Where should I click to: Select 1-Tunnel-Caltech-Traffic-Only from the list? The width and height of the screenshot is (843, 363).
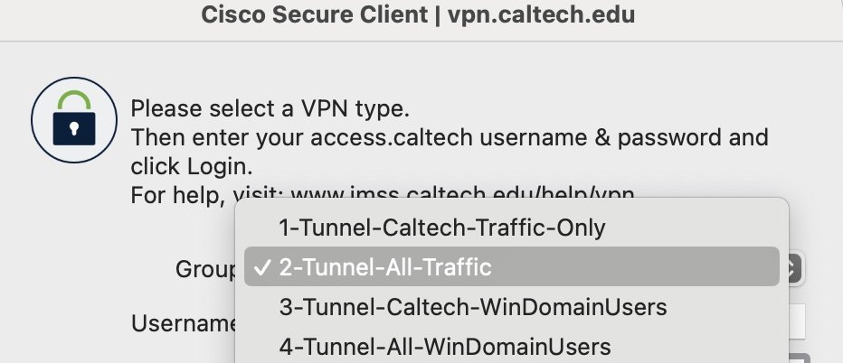442,228
